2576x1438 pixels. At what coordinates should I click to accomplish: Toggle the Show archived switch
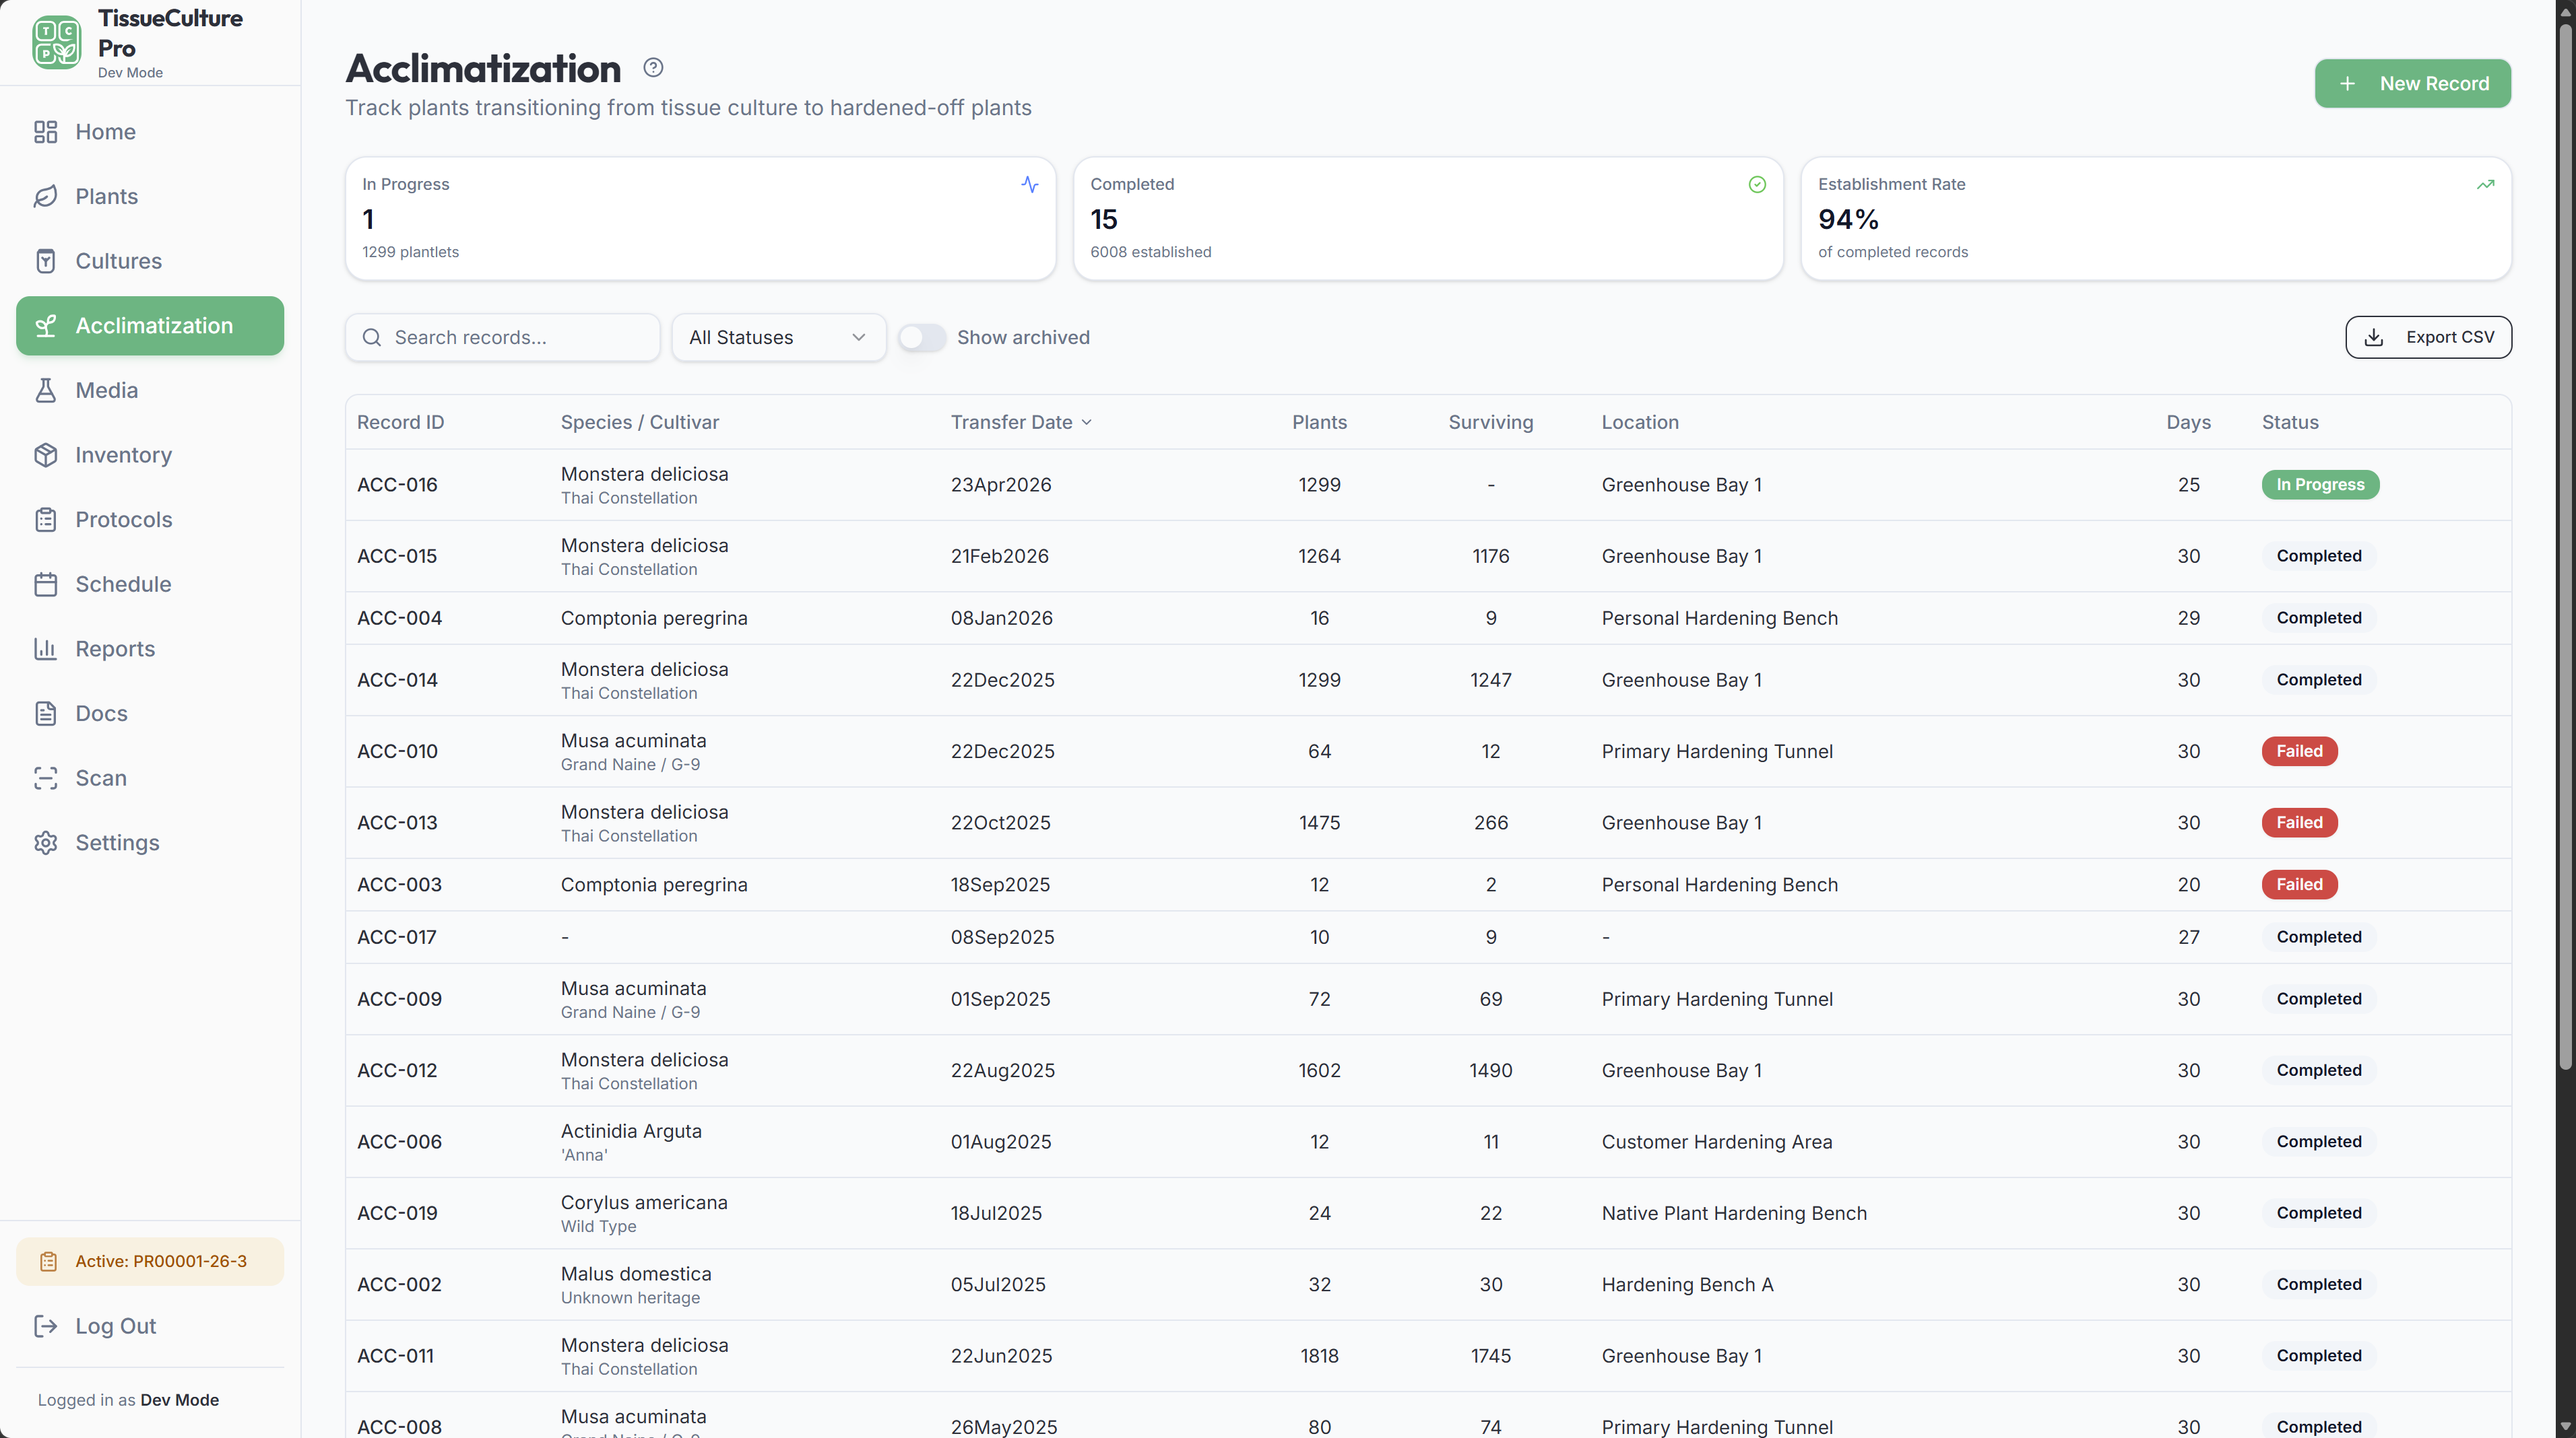click(x=921, y=338)
